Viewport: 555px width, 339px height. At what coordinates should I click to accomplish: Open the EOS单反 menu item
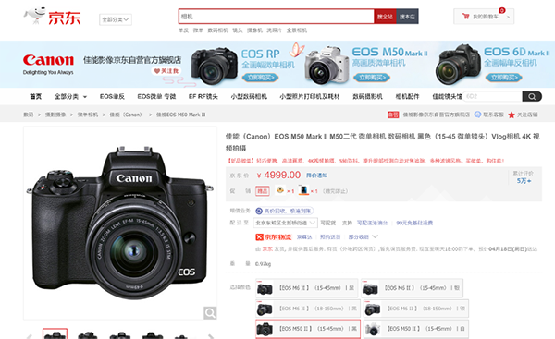112,96
